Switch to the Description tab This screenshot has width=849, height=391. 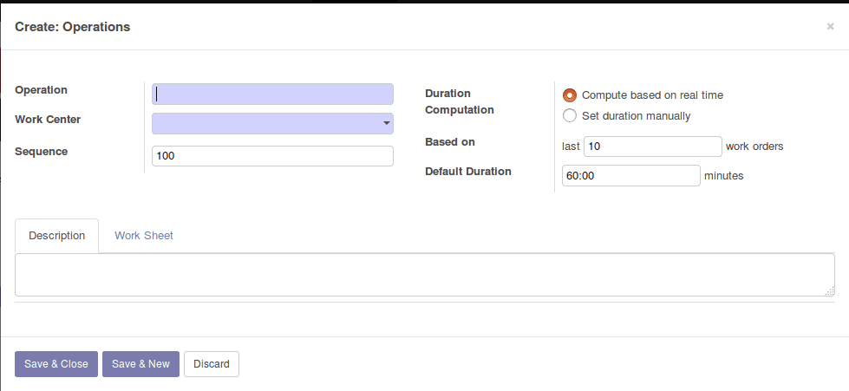(57, 236)
